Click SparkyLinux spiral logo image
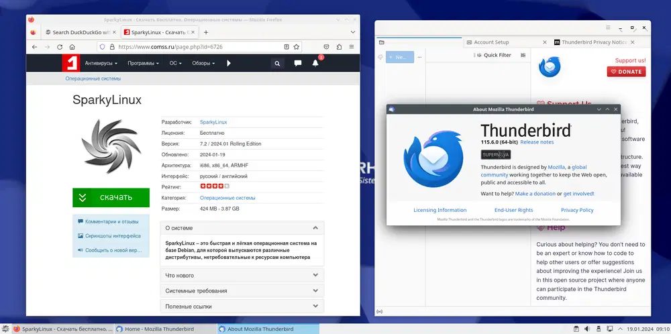671x334 pixels. [111, 146]
